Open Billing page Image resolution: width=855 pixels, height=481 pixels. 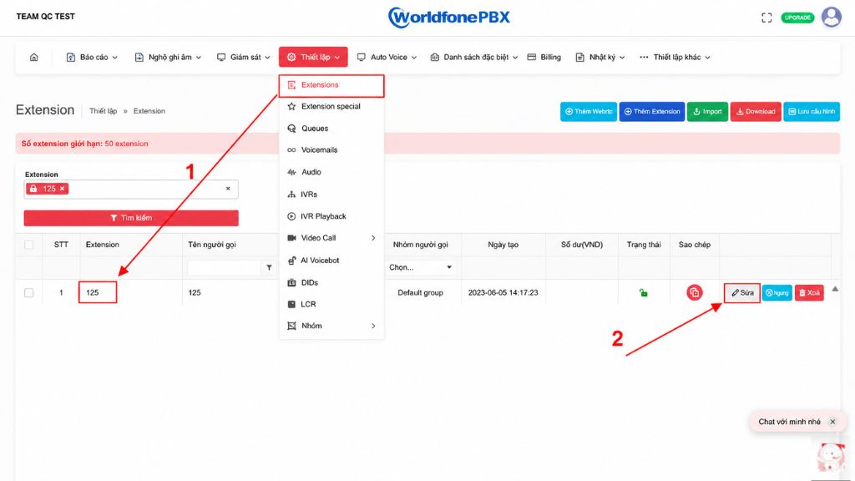click(544, 58)
